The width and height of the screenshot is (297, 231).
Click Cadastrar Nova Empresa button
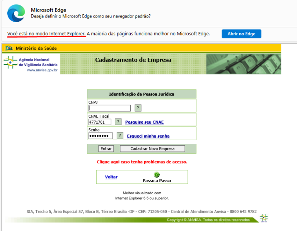(152, 149)
